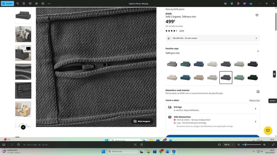The width and height of the screenshot is (277, 155).
Task: Open the Windows Start button in taskbar
Action: click(103, 151)
